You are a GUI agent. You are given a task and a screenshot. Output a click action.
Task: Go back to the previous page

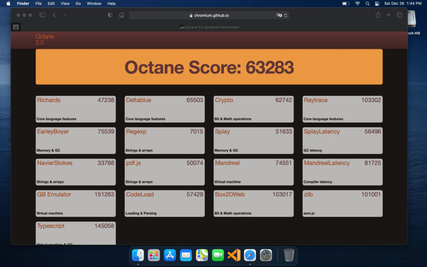(54, 15)
